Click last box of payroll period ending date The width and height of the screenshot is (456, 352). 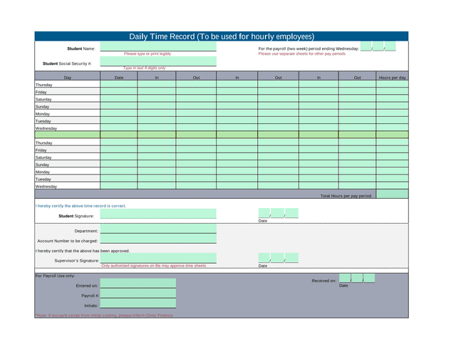tap(390, 46)
